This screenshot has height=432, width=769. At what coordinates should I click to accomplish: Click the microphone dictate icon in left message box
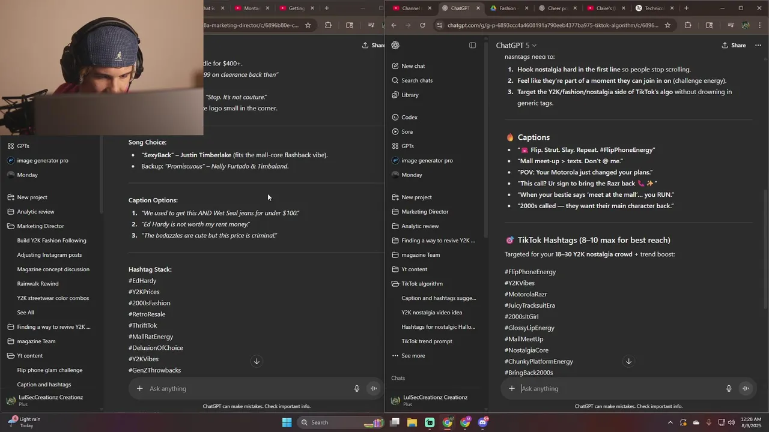357,389
